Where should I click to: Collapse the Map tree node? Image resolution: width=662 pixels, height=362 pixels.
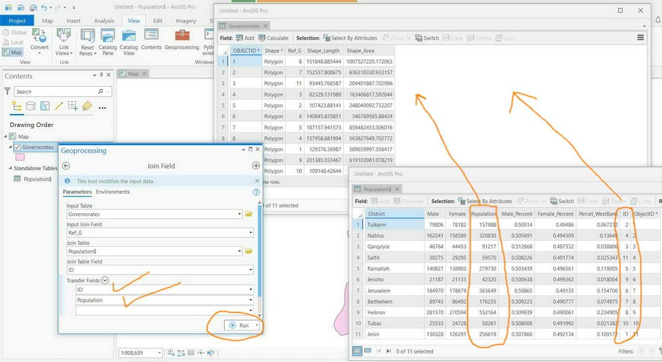click(x=6, y=136)
